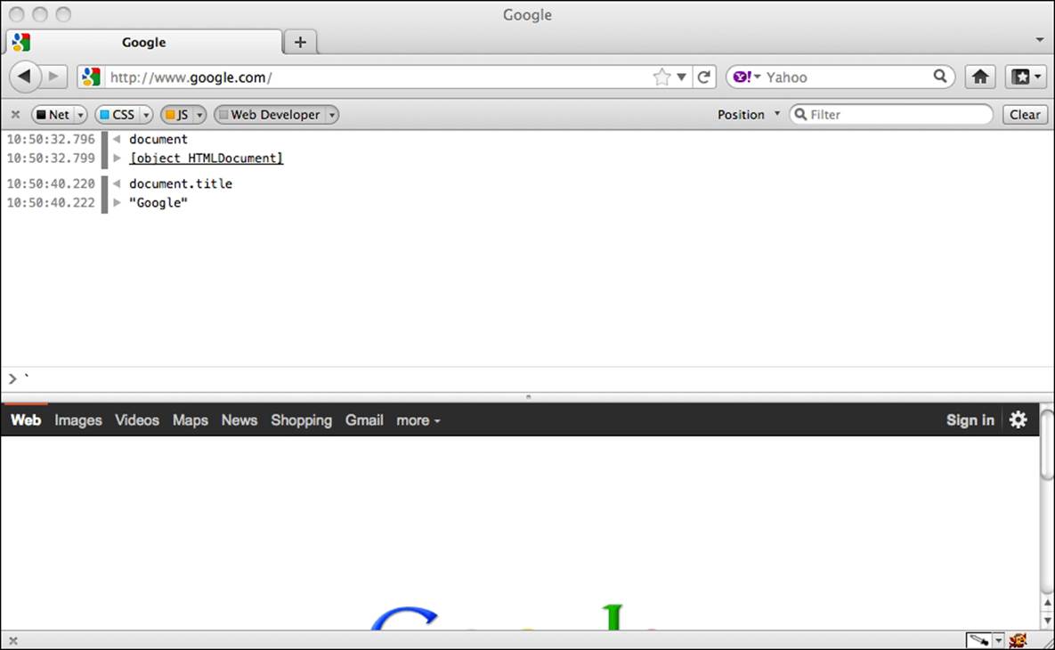Click the forward arrow navigation button
The height and width of the screenshot is (650, 1055).
point(55,77)
